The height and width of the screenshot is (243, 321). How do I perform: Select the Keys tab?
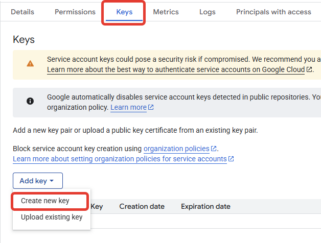[x=124, y=12]
